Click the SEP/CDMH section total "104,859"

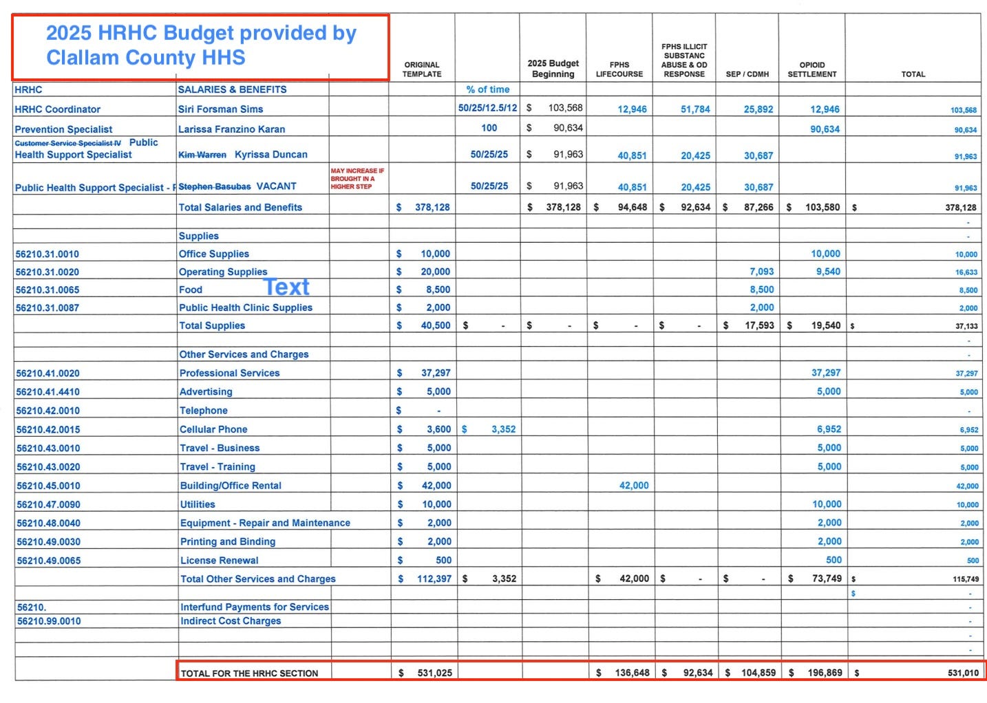pos(758,673)
